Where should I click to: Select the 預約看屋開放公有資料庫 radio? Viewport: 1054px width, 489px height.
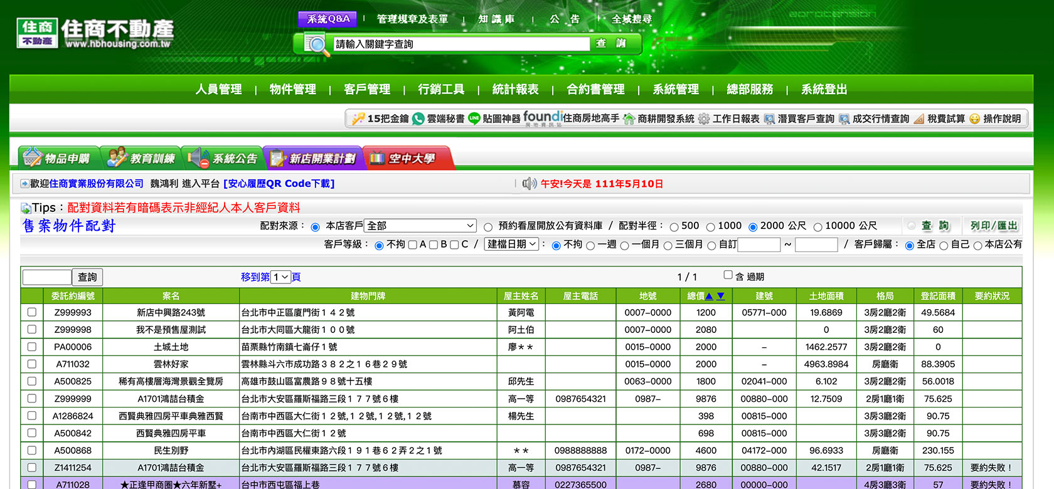[x=488, y=227]
